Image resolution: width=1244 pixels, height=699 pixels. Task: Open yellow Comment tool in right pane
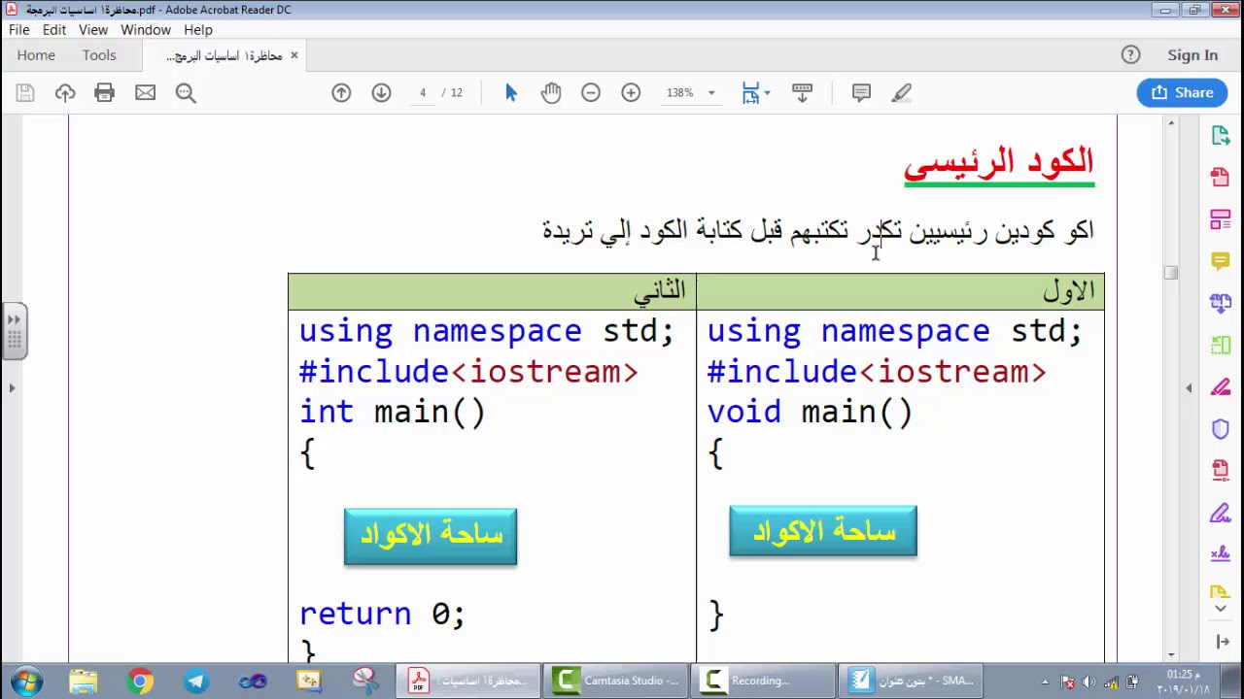[x=1221, y=261]
